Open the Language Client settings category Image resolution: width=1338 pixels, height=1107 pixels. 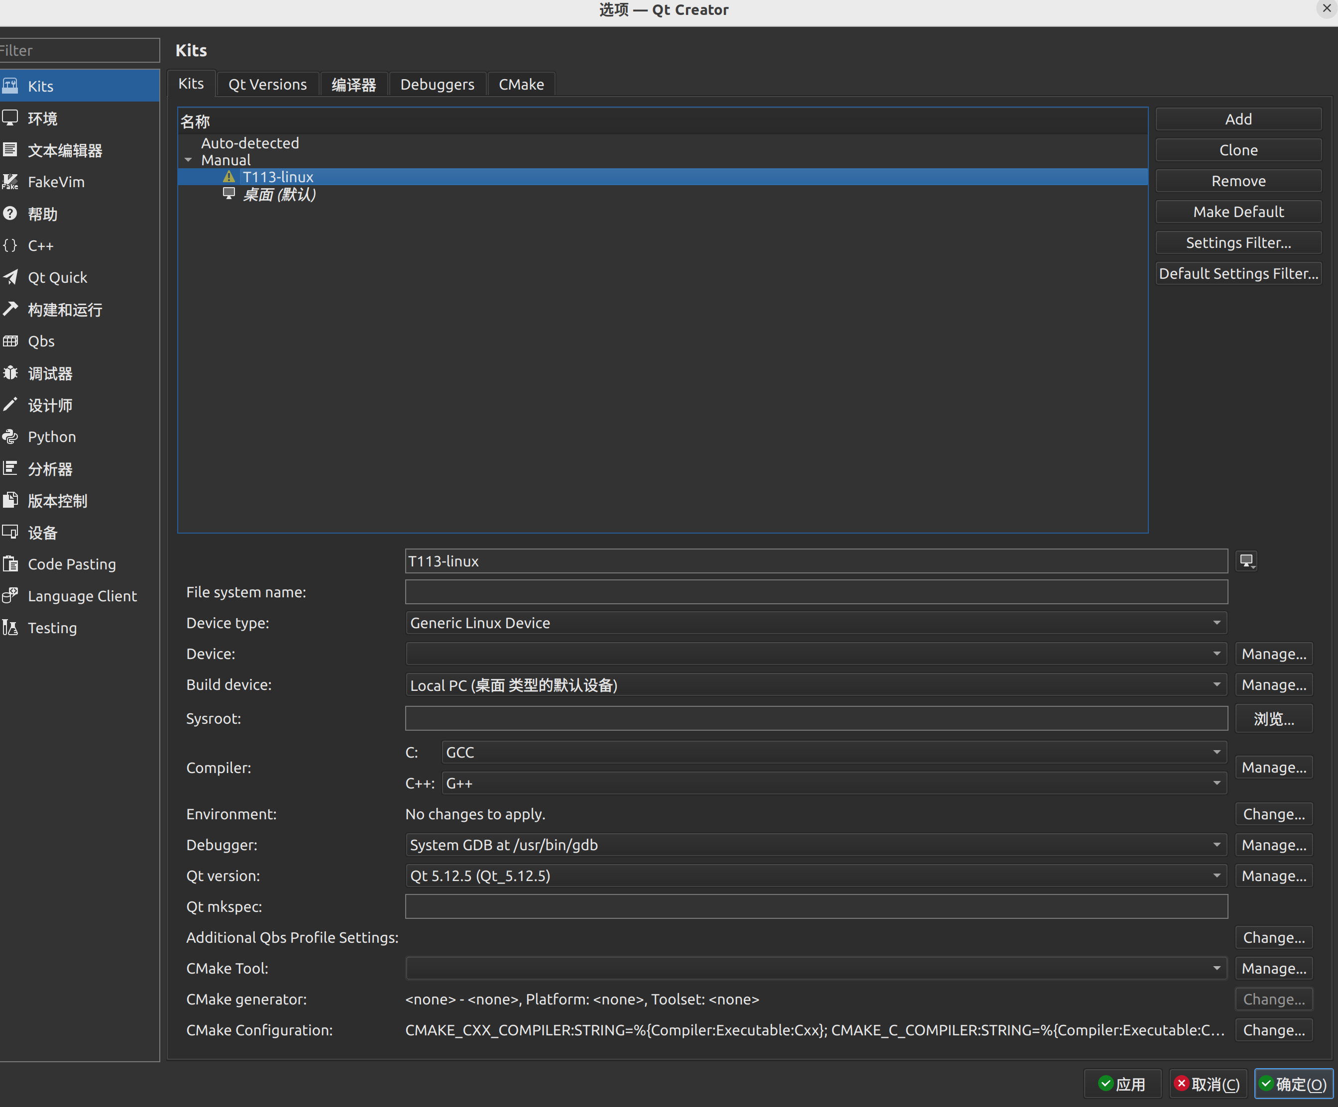coord(79,596)
